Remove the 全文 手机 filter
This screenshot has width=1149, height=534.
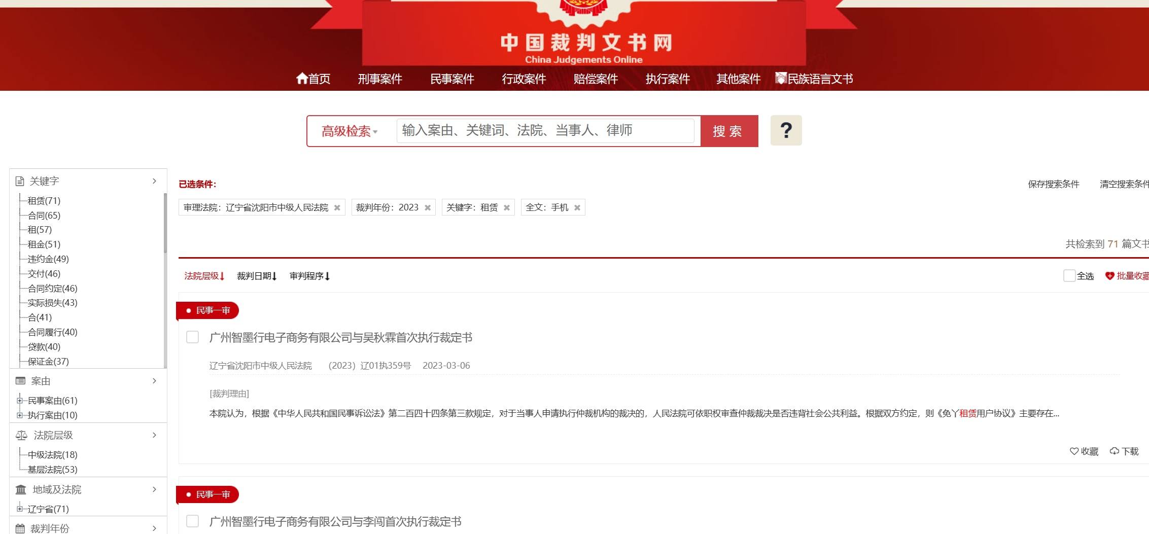point(577,207)
